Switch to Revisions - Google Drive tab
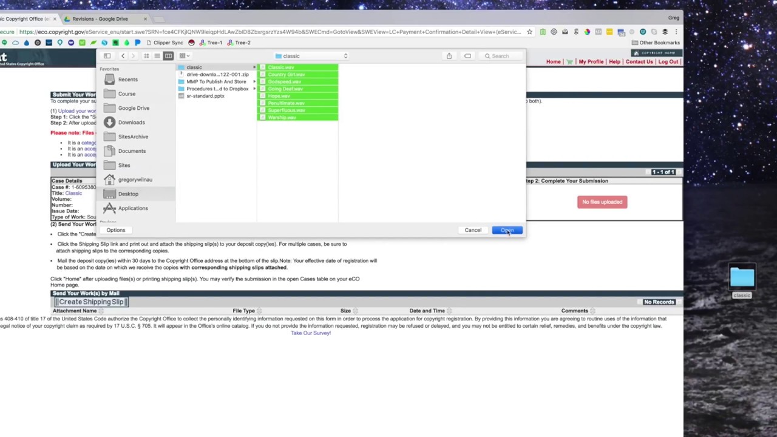This screenshot has height=437, width=777. [100, 19]
